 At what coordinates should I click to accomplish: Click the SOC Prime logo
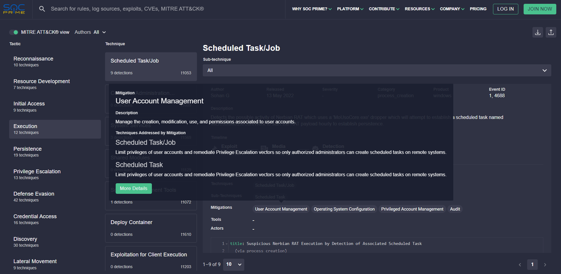pos(14,9)
